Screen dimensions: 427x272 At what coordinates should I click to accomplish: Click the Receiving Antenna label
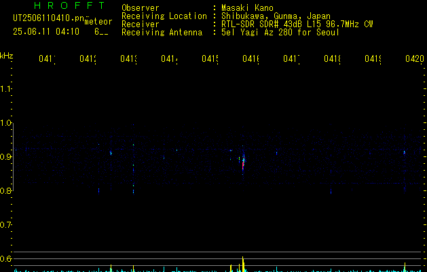(x=162, y=33)
